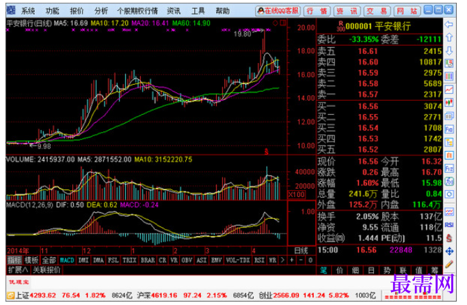This screenshot has height=305, width=467.
Task: Click the blue four-way move arrows icon
Action: (449, 251)
